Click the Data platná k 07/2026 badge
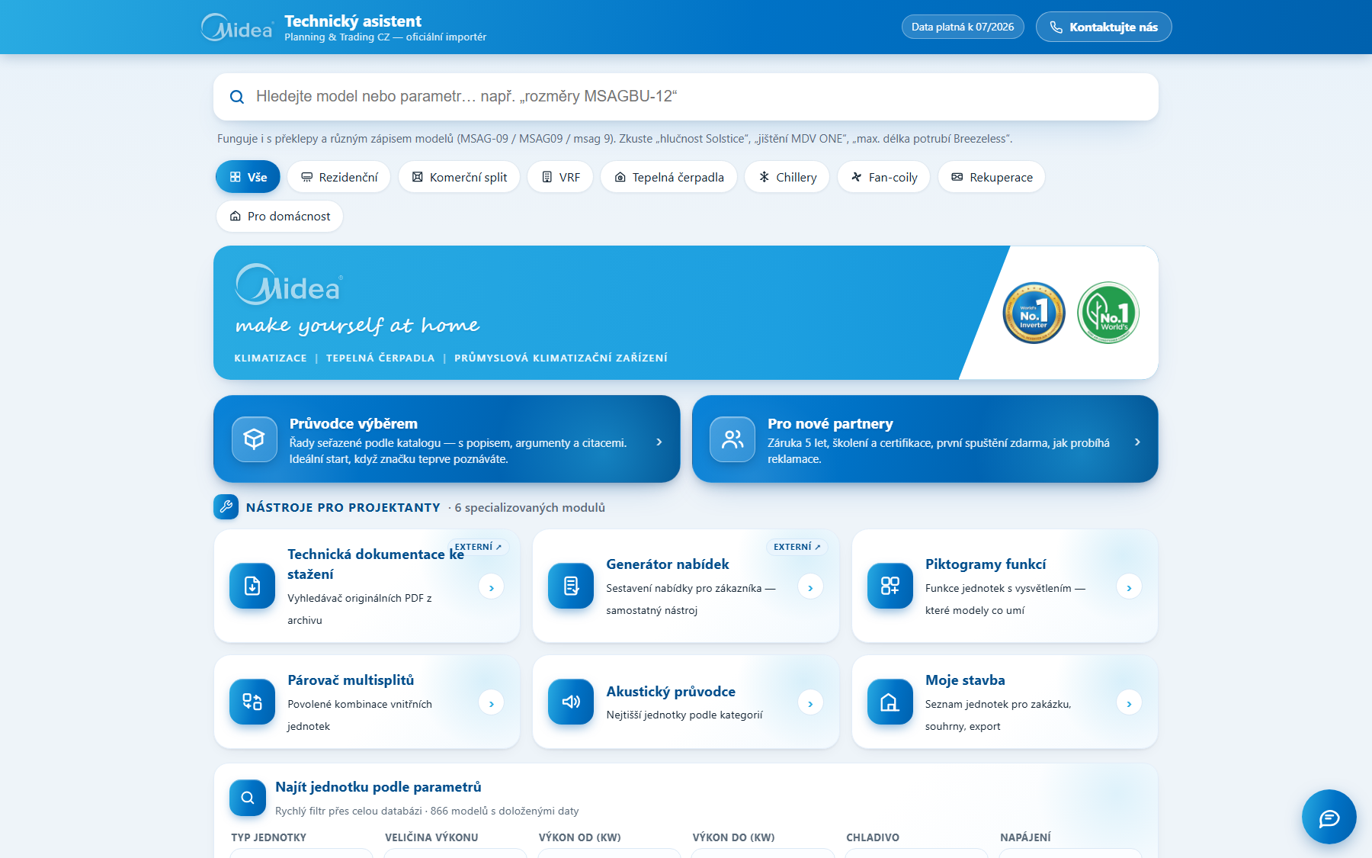The height and width of the screenshot is (858, 1372). pos(963,27)
